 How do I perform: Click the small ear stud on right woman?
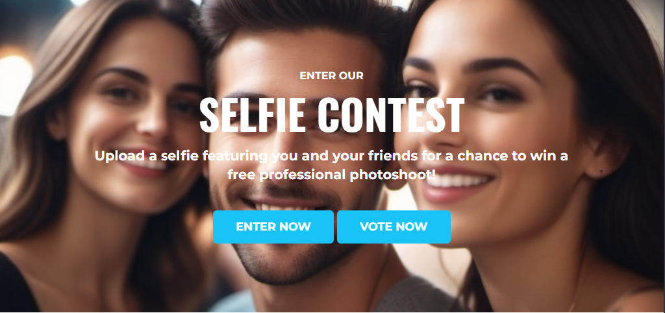(601, 171)
